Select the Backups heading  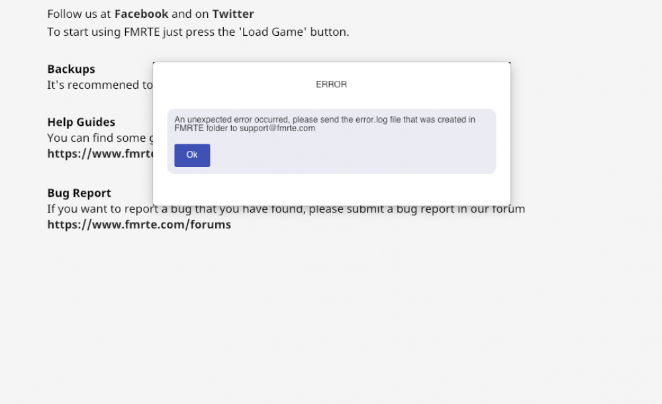click(71, 69)
